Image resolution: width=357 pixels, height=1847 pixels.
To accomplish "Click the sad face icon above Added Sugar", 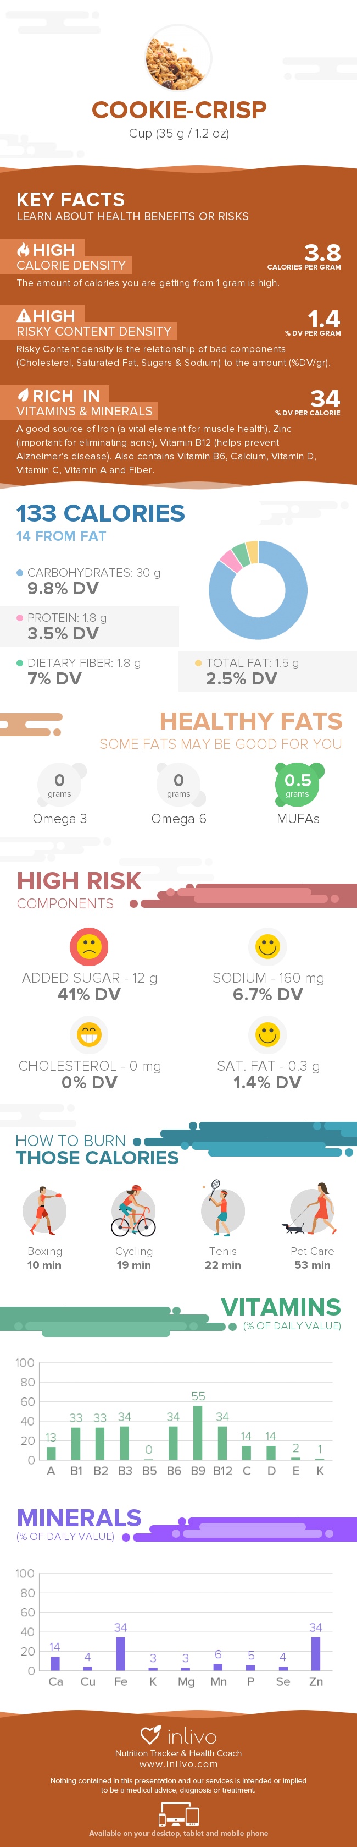I will pos(89,946).
